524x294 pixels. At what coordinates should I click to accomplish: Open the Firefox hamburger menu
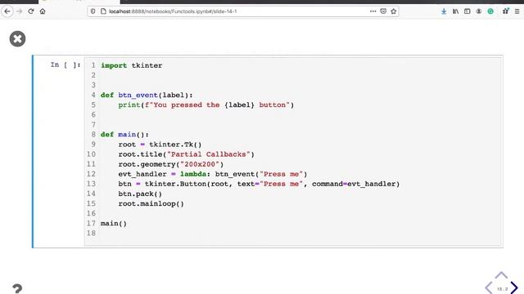coord(517,11)
